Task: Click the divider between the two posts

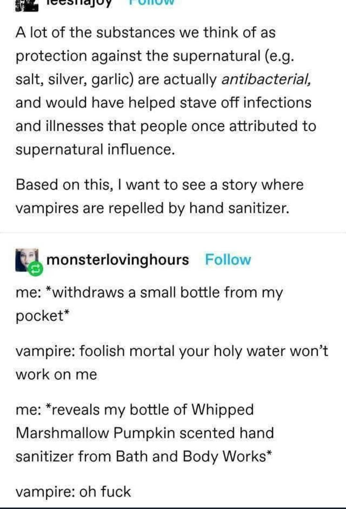Action: 173,232
